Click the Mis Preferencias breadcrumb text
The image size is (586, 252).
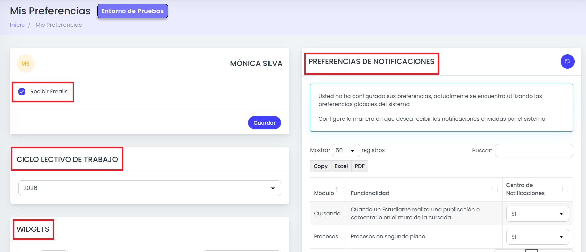[x=59, y=25]
